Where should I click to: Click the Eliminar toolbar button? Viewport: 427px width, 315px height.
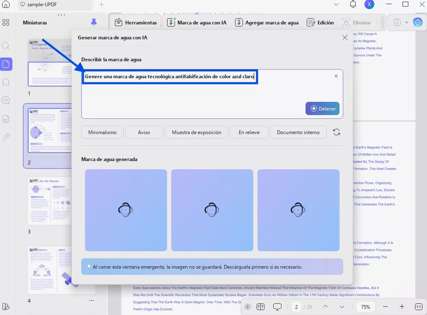tap(357, 23)
